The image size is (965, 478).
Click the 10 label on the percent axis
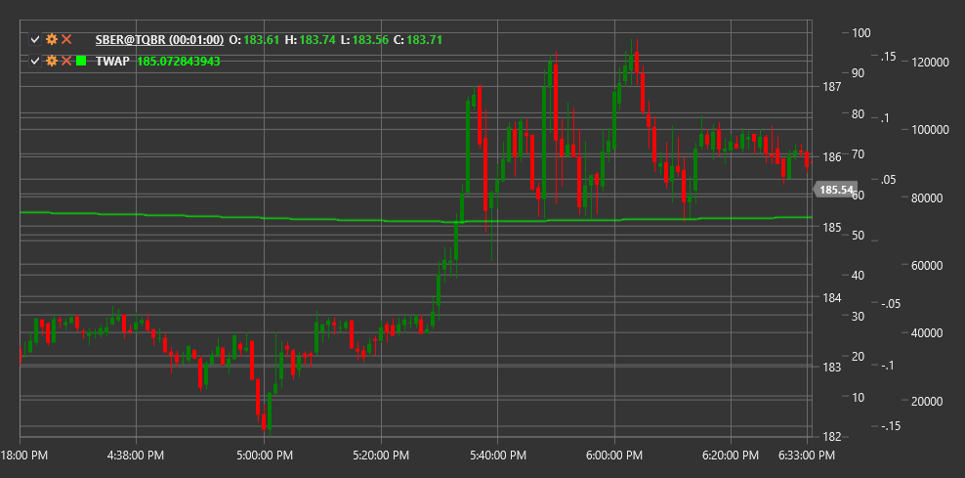858,398
